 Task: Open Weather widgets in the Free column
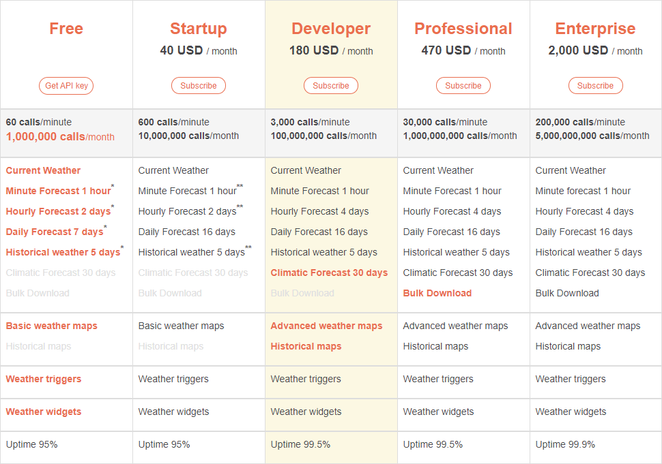44,412
